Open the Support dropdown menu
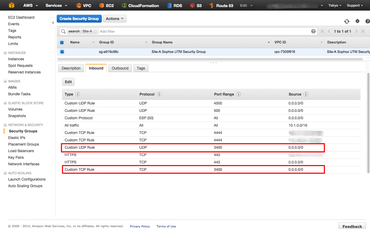370x229 pixels. point(355,5)
